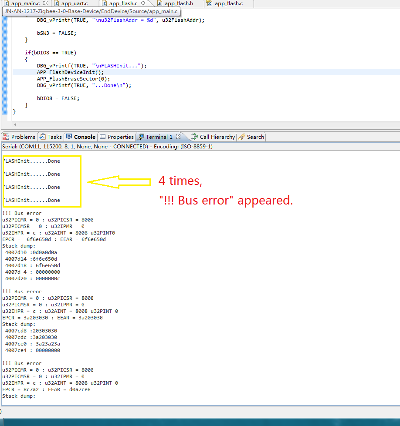Open the Call Hierarchy view tab

(x=213, y=137)
